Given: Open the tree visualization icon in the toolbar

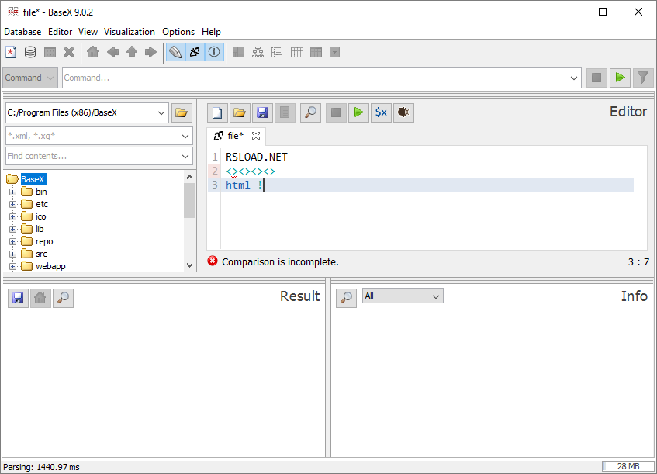Looking at the screenshot, I should point(259,52).
